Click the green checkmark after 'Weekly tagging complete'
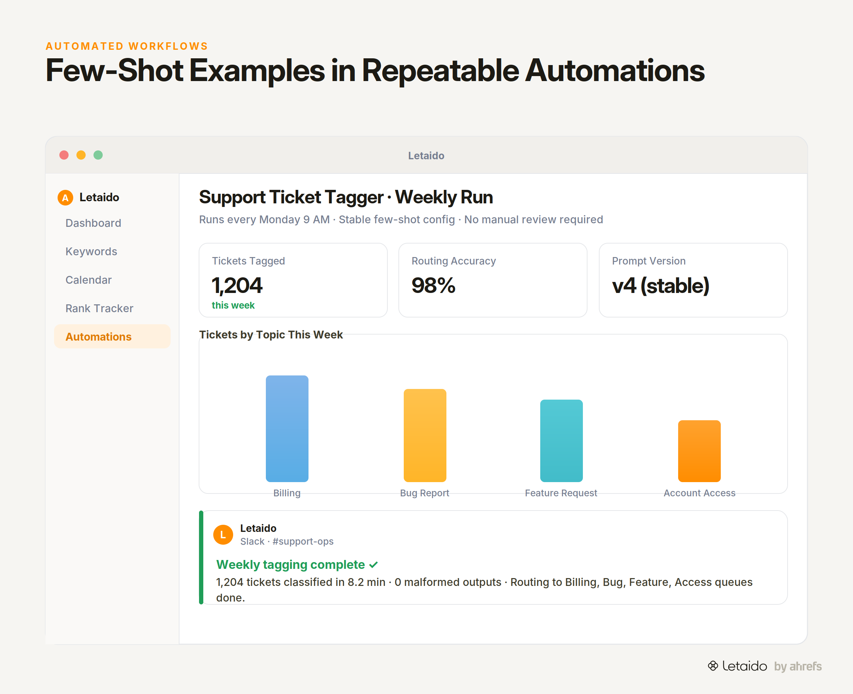Screen dimensions: 853x694 (x=374, y=565)
